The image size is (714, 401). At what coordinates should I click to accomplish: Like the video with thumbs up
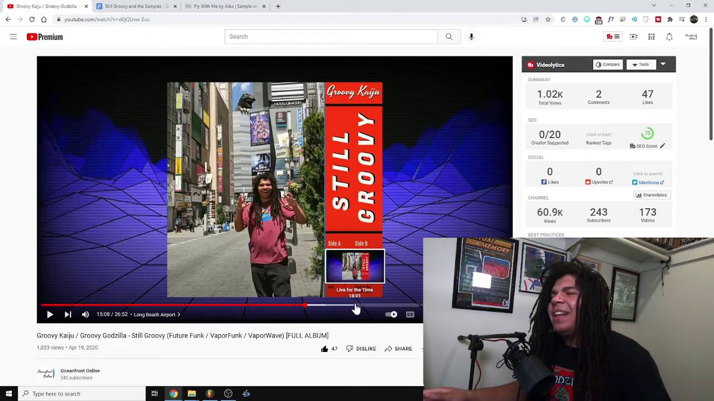point(329,349)
